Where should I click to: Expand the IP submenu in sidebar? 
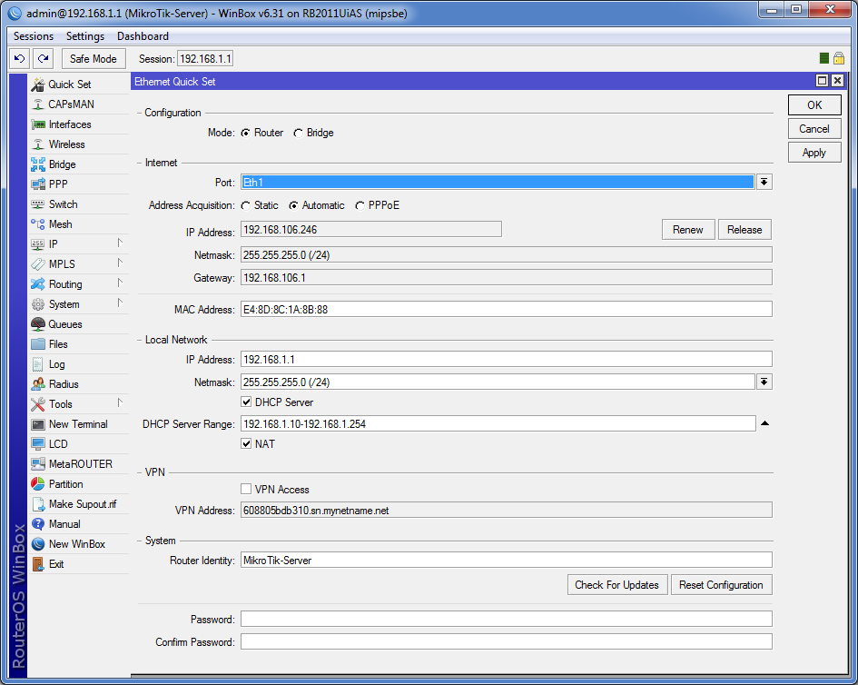tap(120, 243)
